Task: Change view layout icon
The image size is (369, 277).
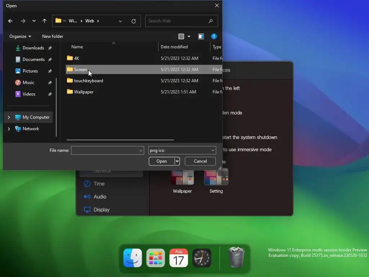Action: (181, 36)
